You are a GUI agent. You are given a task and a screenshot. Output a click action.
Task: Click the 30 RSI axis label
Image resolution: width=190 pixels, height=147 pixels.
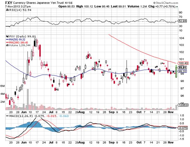(181, 26)
